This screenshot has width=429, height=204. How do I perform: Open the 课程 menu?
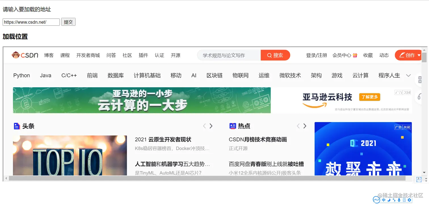click(65, 55)
